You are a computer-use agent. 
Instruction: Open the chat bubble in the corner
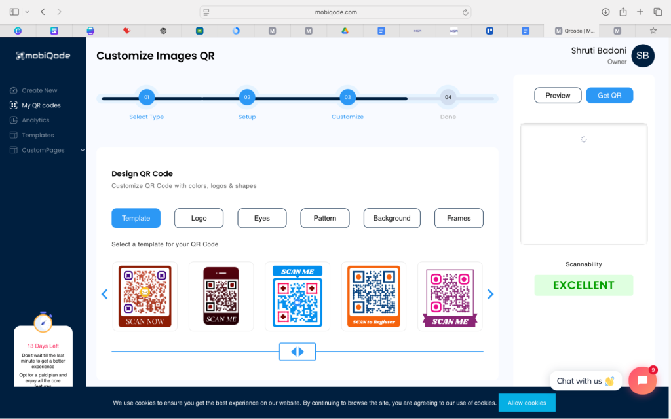pos(642,380)
